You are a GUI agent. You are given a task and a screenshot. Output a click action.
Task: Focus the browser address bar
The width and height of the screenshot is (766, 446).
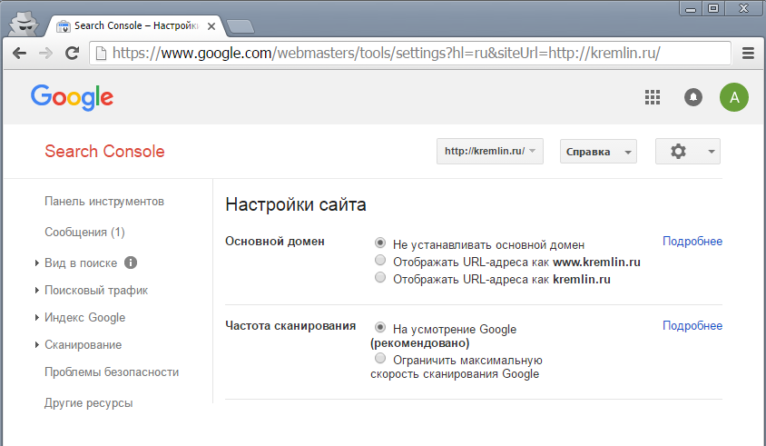(x=409, y=53)
